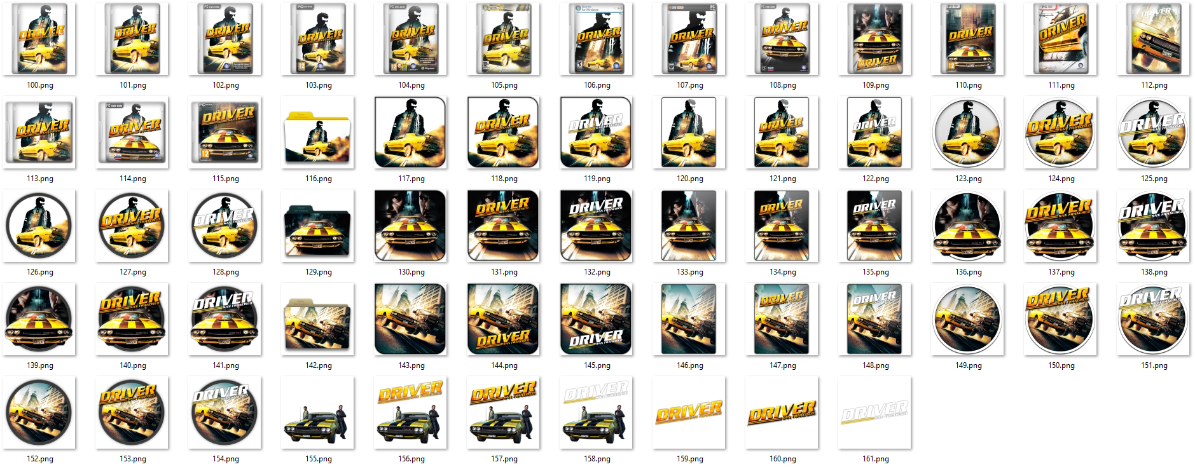The height and width of the screenshot is (469, 1195).
Task: Select the 151.png white-logo chase circle thumbnail
Action: (x=1154, y=319)
